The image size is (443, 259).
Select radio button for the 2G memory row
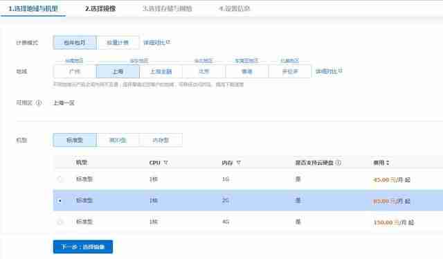60,200
